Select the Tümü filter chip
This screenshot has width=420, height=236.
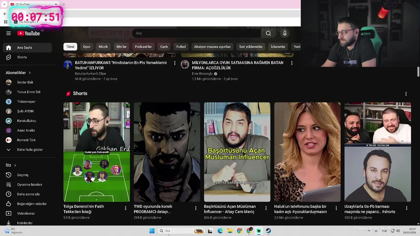point(70,47)
